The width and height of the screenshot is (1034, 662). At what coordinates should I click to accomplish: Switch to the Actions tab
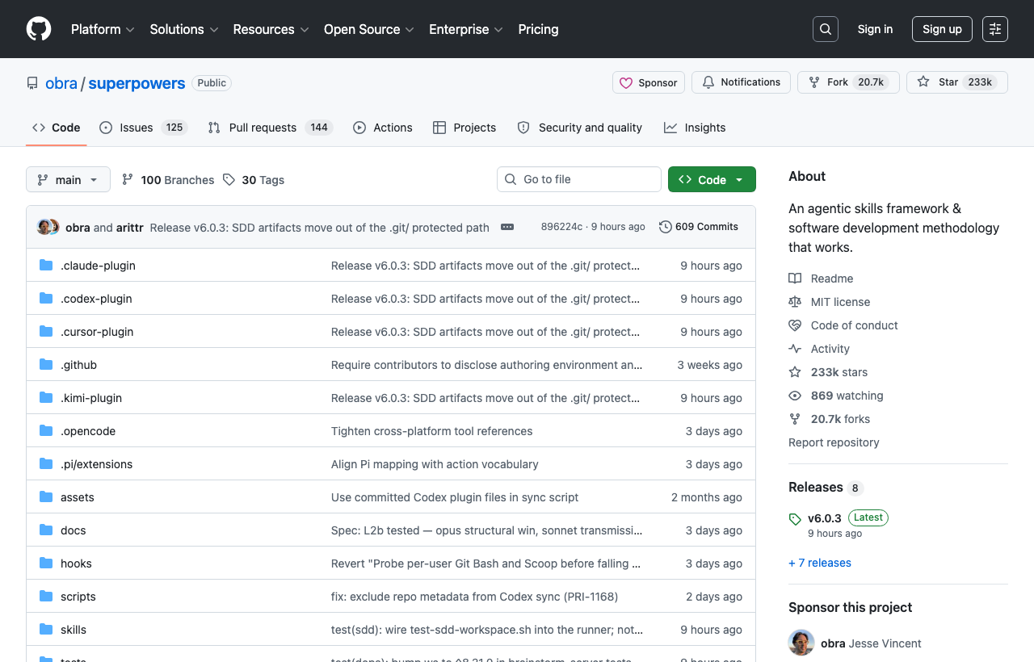pyautogui.click(x=383, y=128)
